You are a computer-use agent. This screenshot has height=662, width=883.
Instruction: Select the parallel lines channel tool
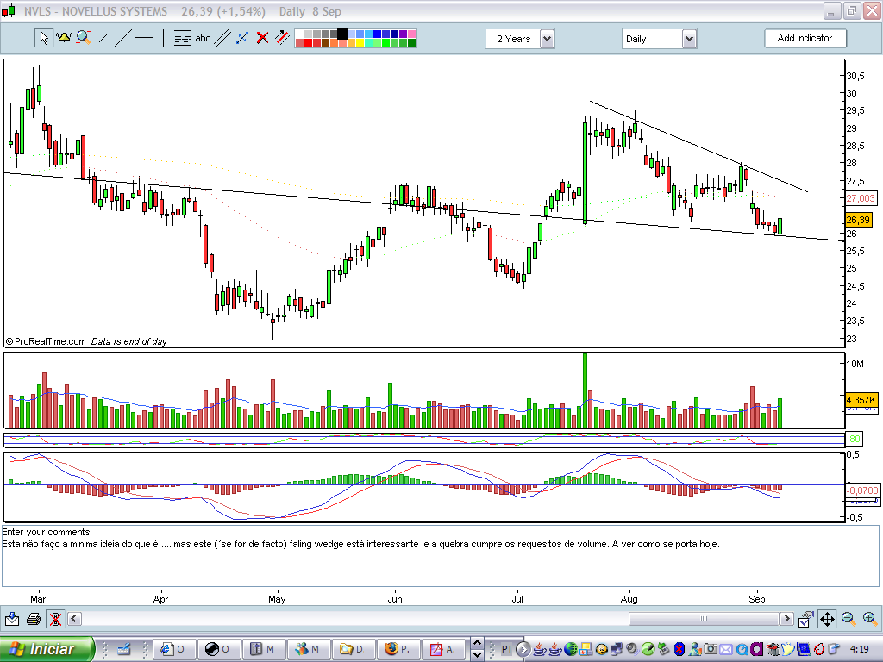point(222,38)
